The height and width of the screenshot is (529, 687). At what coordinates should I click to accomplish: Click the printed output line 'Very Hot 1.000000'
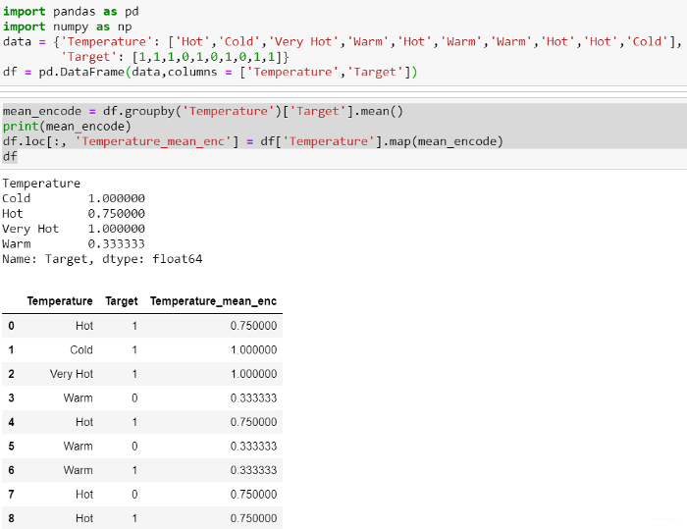pos(74,229)
